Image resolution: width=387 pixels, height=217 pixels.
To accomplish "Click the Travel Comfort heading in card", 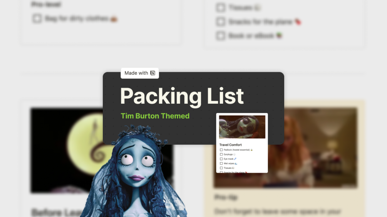I will 231,145.
